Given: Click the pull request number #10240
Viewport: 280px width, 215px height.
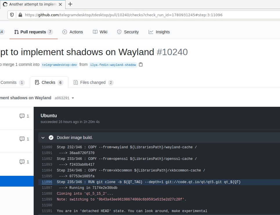Looking at the screenshot, I should coord(172,52).
